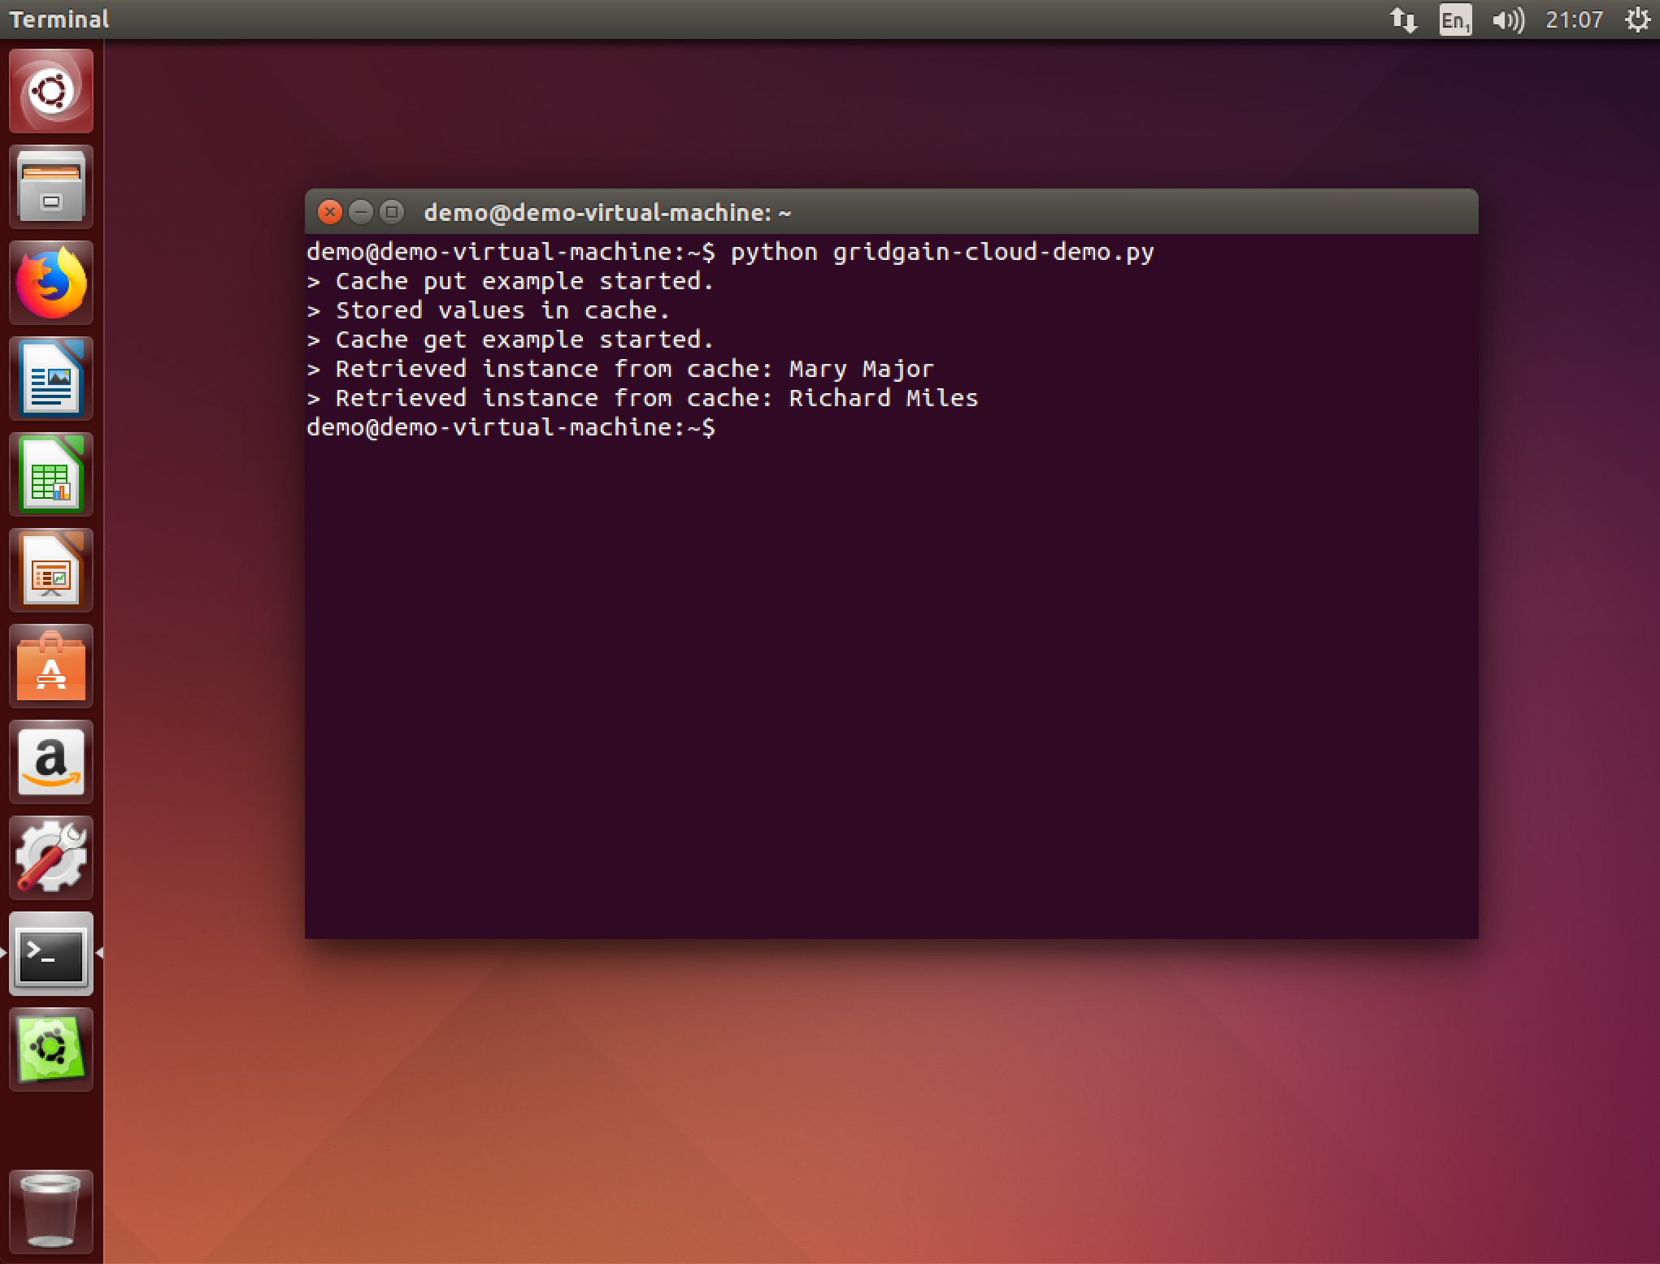1660x1264 pixels.
Task: Close the terminal window
Action: coord(329,213)
